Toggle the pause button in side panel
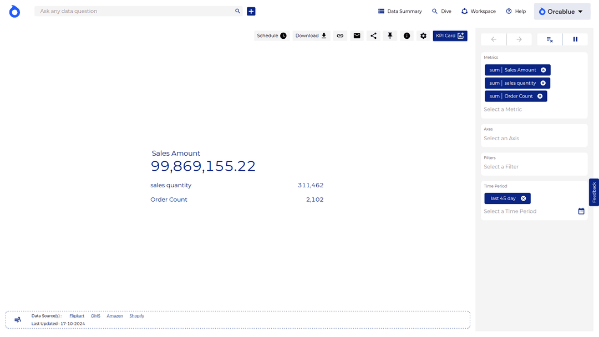This screenshot has width=599, height=337. click(x=575, y=39)
